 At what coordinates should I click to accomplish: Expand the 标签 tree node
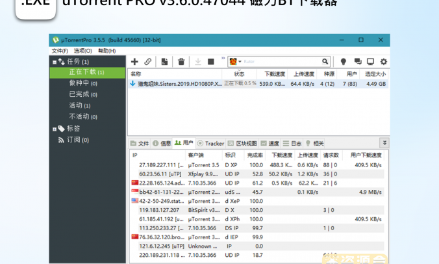pos(55,129)
